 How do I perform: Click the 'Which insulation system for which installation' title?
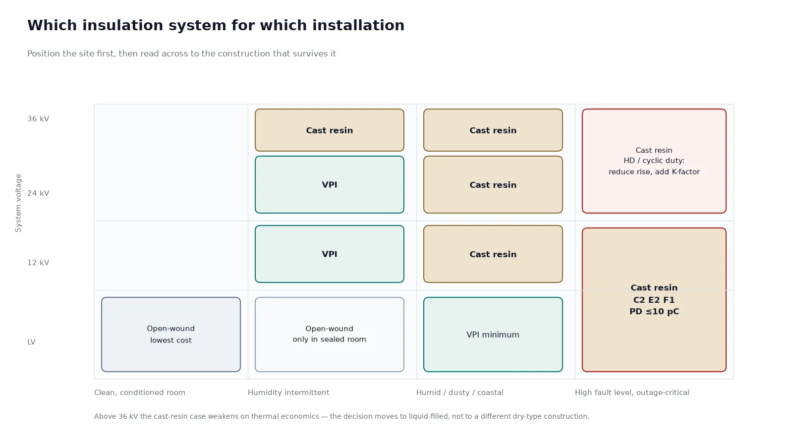(216, 25)
